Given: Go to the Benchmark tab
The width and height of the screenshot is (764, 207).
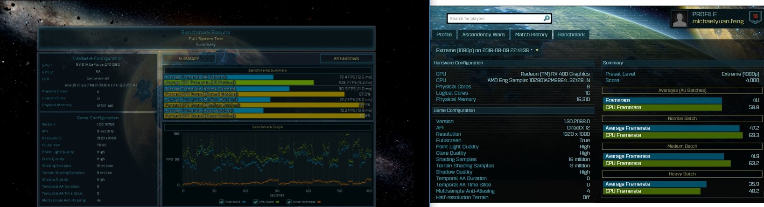Looking at the screenshot, I should click(571, 34).
